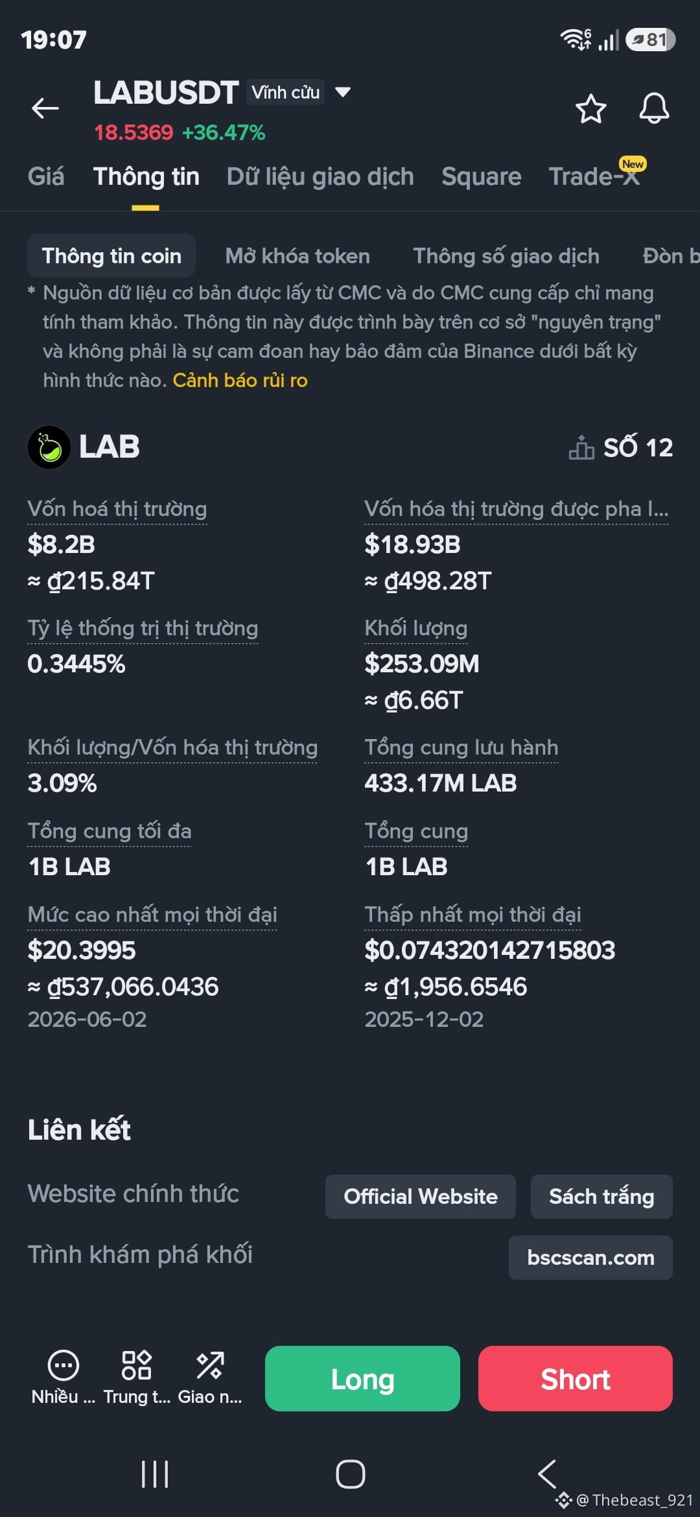Switch to the Giá tab
Image resolution: width=700 pixels, height=1517 pixels.
46,176
